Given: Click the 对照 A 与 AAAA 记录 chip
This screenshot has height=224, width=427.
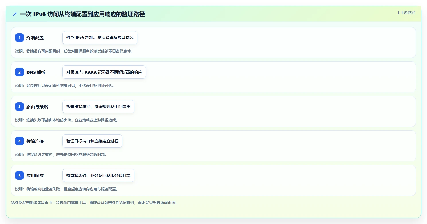Looking at the screenshot, I should 104,72.
